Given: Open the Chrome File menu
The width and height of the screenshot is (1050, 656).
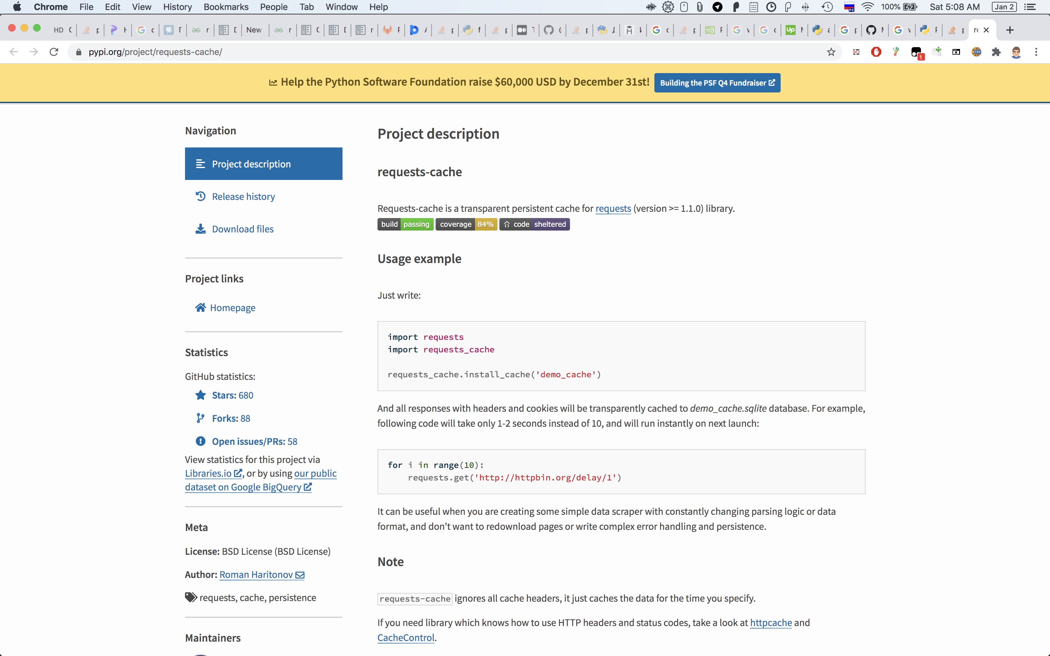Looking at the screenshot, I should tap(86, 7).
